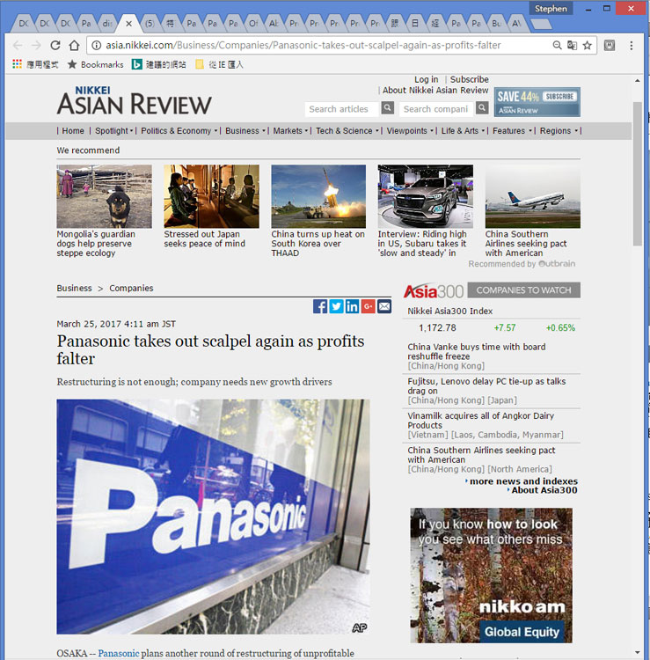This screenshot has width=650, height=660.
Task: Switch to the first 'DC' browser tab
Action: click(x=24, y=24)
